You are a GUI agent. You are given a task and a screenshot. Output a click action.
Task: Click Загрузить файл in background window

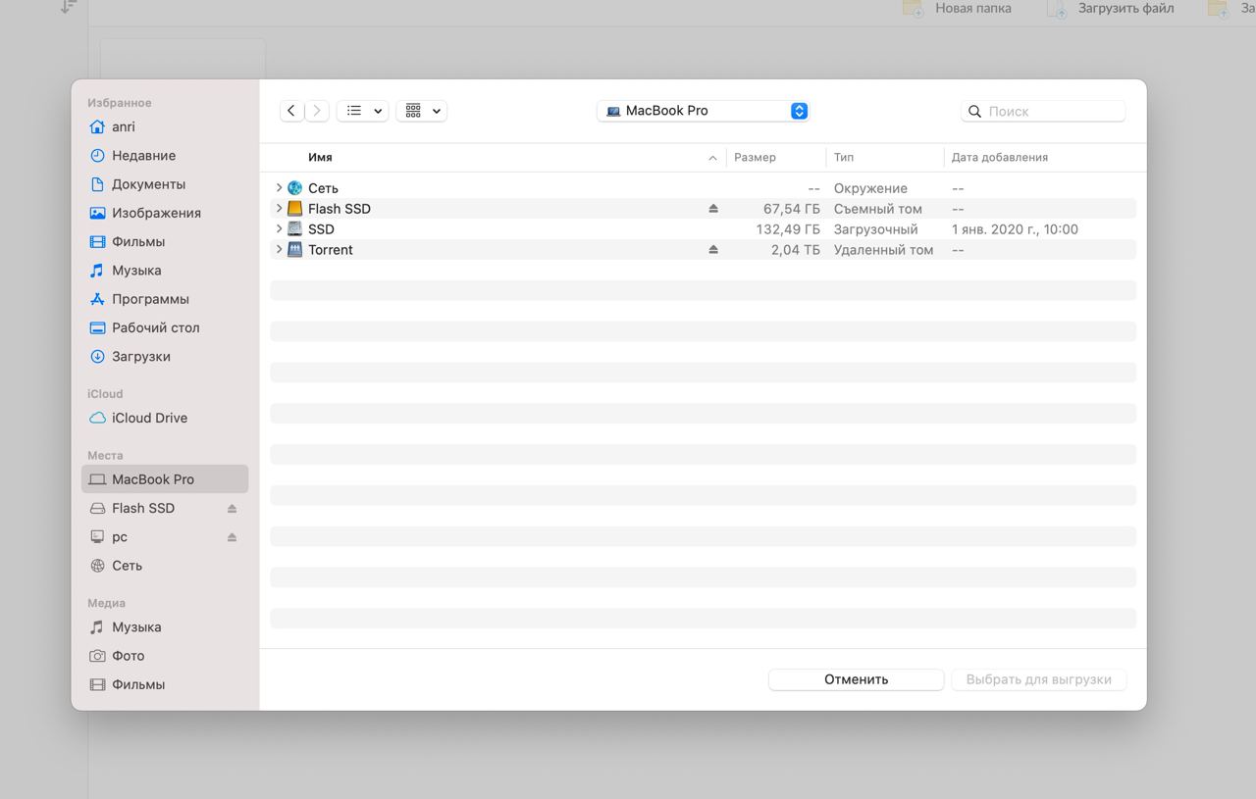(1125, 8)
